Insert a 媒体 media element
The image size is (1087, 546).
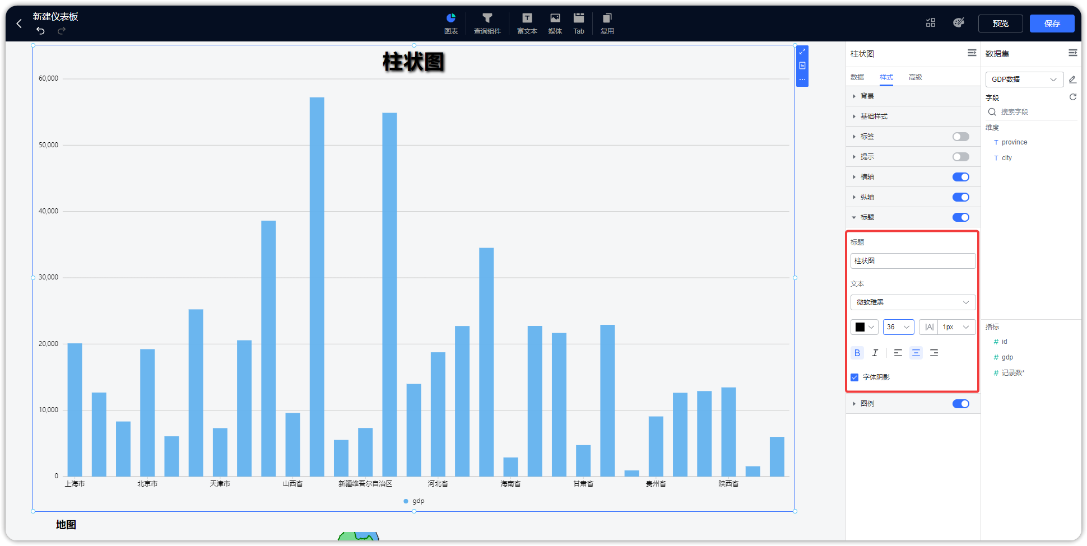[x=555, y=24]
